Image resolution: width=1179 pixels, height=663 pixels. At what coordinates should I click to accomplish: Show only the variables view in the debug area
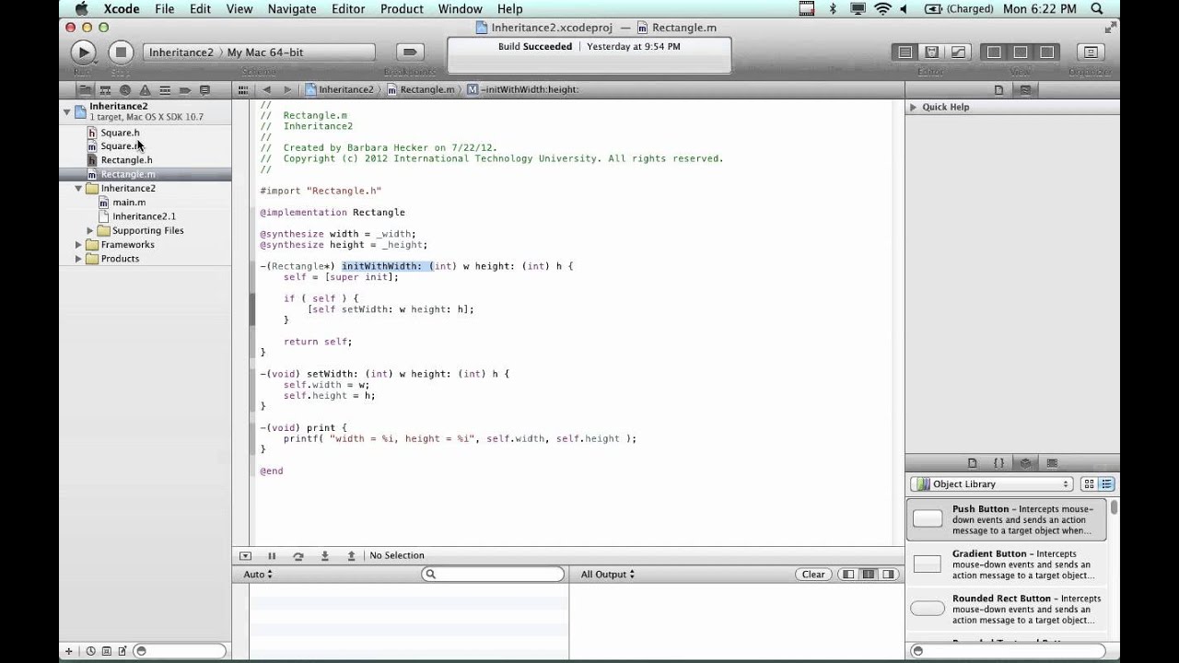click(848, 575)
